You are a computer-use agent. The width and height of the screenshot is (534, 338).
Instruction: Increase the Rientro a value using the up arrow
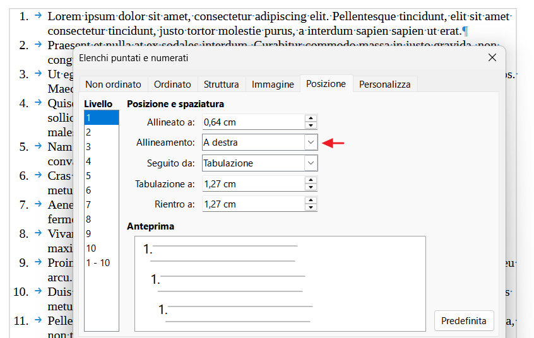311,201
